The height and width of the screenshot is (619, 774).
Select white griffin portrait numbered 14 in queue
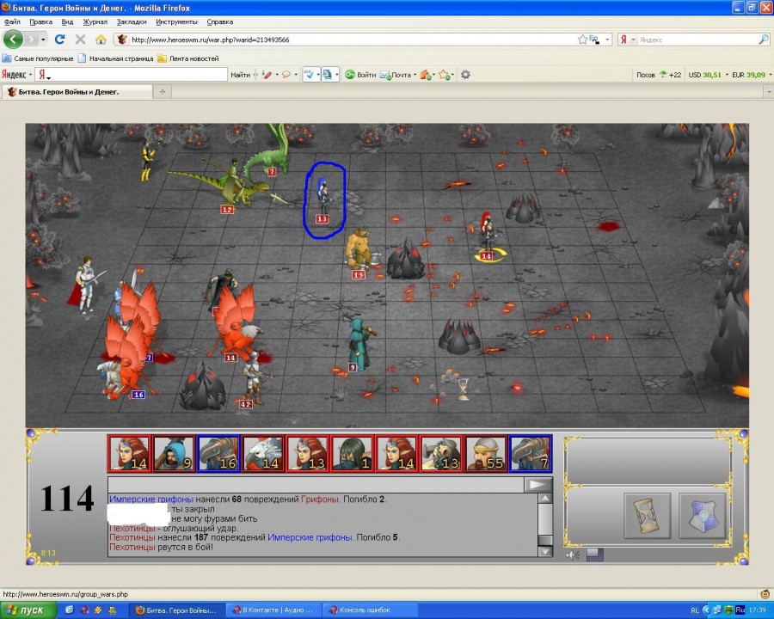coord(262,453)
